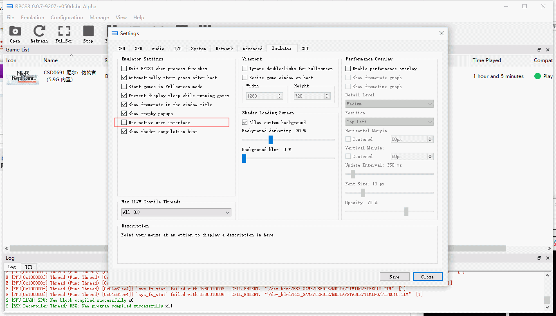The image size is (556, 316).
Task: Close the Game List panel
Action: (x=548, y=50)
